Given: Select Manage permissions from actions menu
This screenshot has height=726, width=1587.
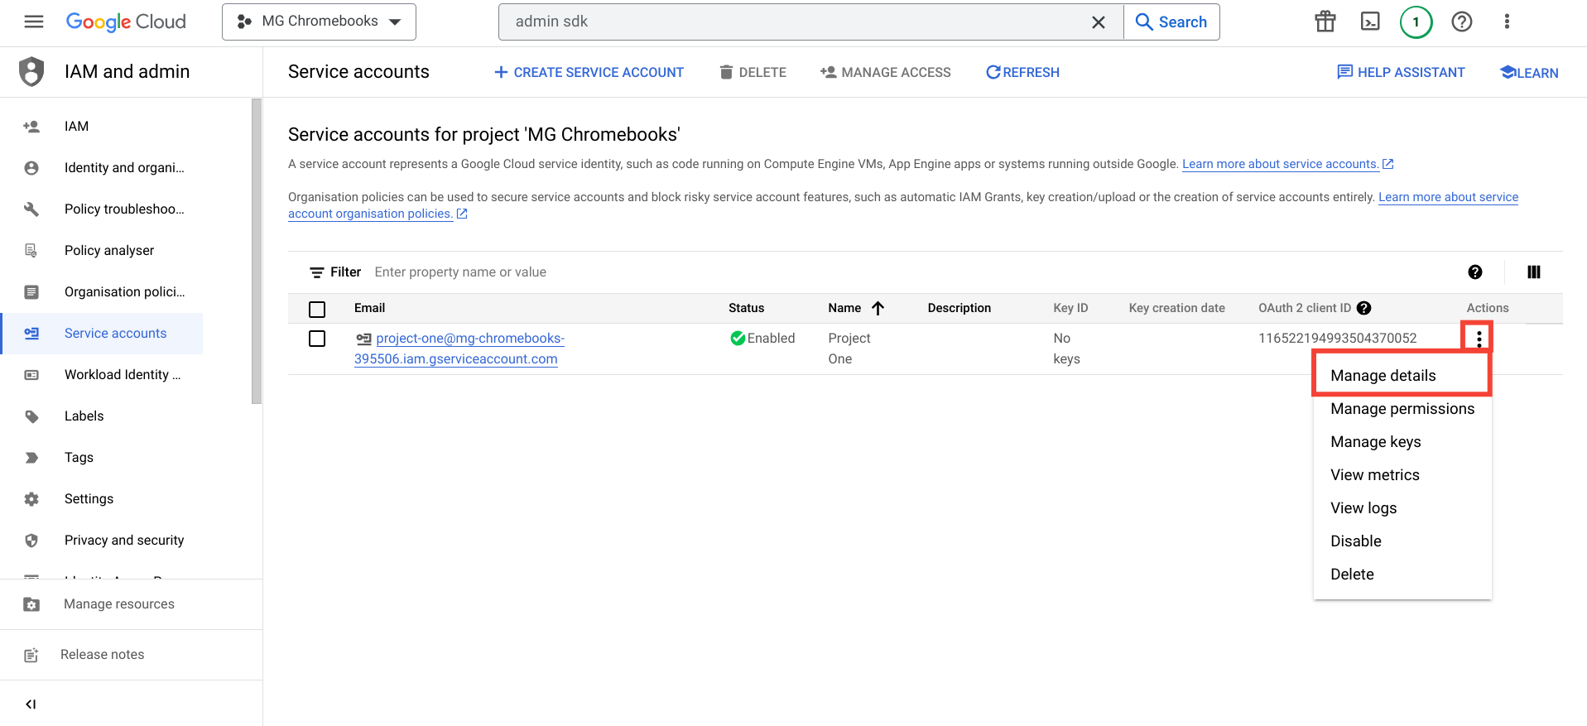Looking at the screenshot, I should pos(1402,409).
